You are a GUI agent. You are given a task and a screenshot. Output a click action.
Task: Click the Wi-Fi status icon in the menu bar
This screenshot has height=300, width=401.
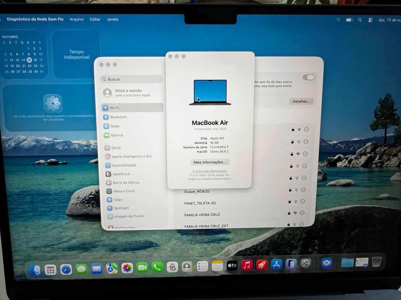(338, 20)
